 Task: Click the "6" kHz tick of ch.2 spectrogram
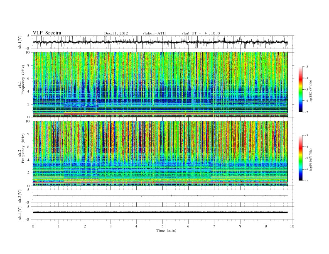point(29,147)
